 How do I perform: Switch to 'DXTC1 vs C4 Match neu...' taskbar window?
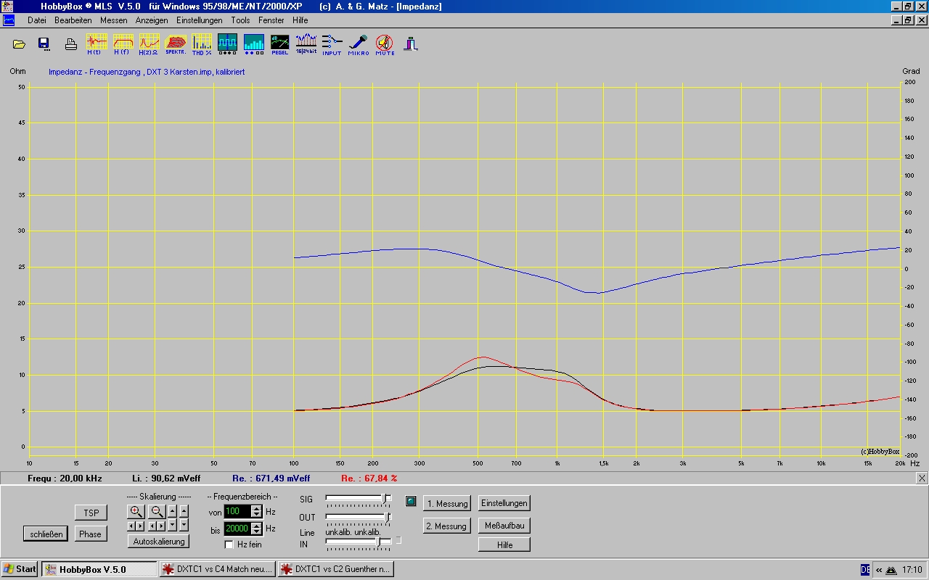coord(218,569)
